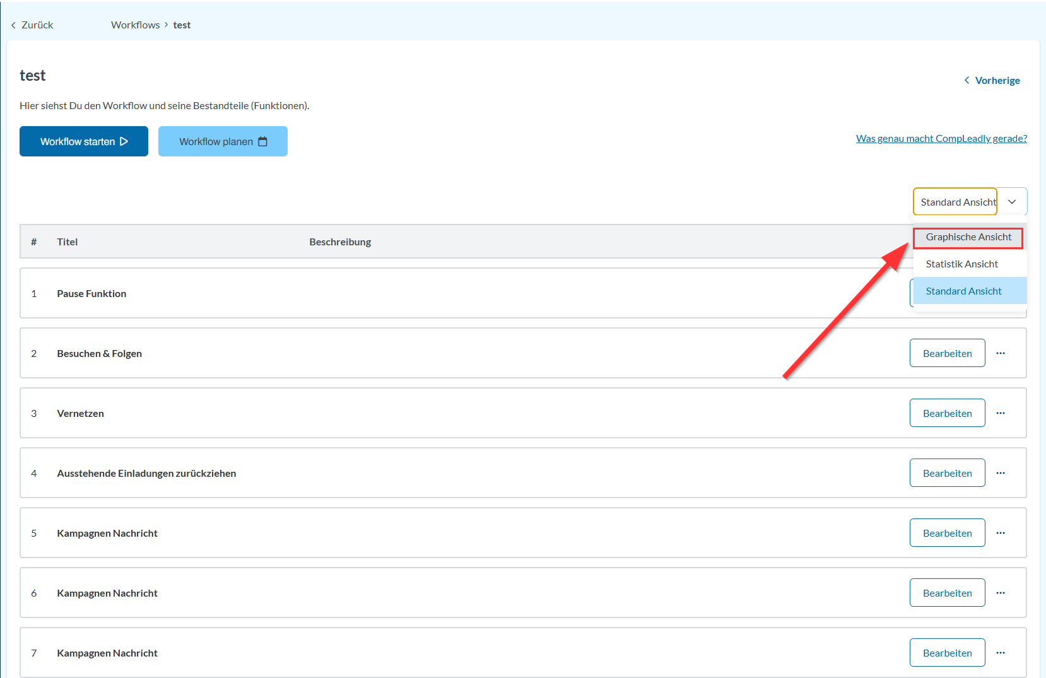The image size is (1046, 678).
Task: Open three-dot menu for row 7
Action: [x=1000, y=653]
